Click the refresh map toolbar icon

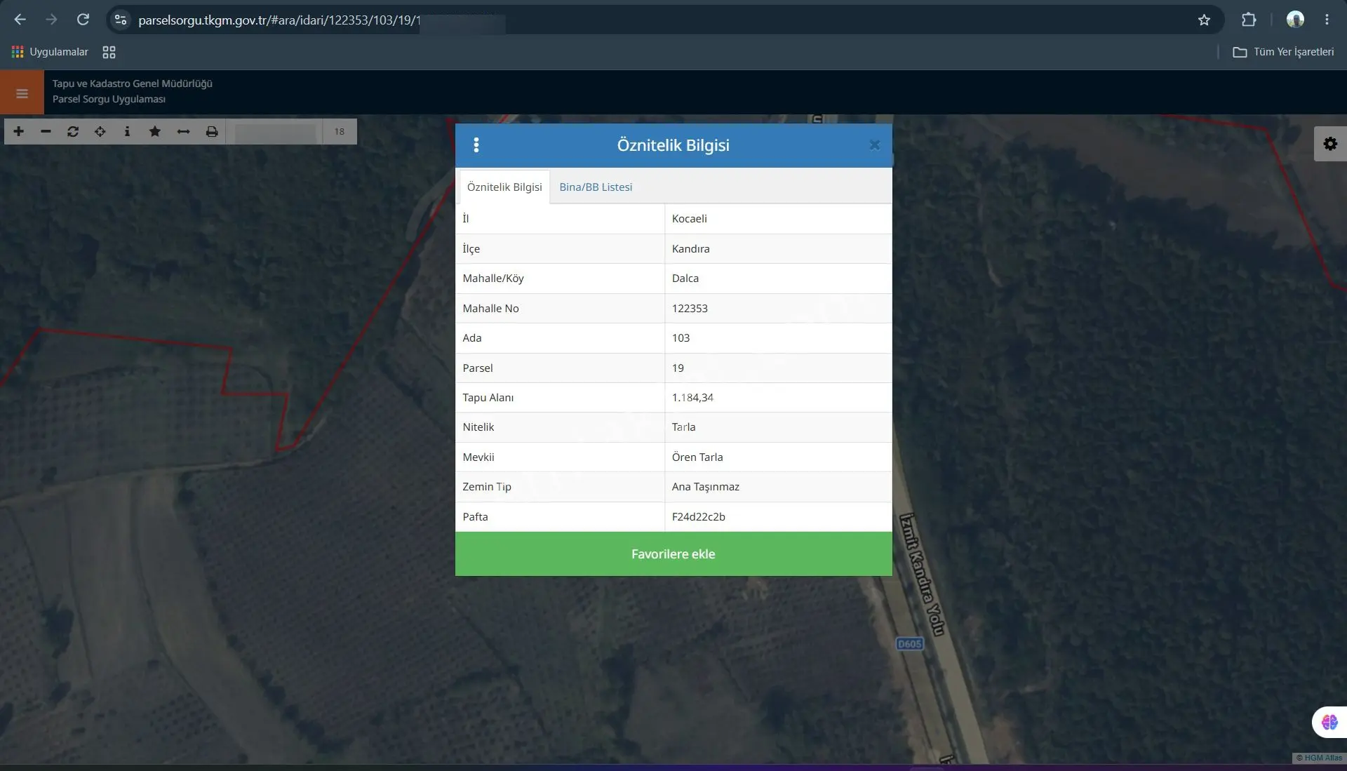pos(73,131)
